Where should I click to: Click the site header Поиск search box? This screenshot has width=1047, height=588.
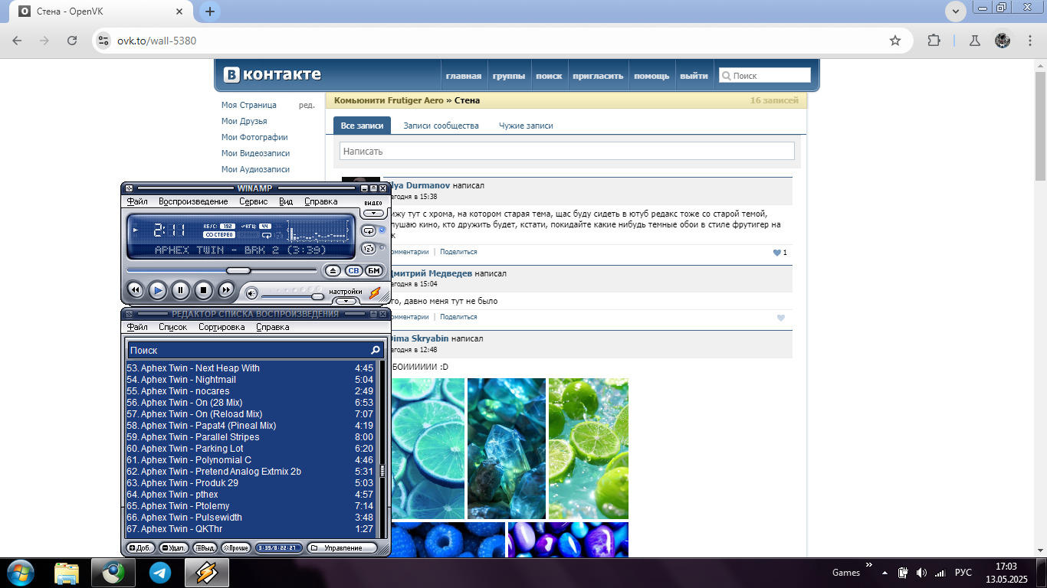(x=765, y=75)
